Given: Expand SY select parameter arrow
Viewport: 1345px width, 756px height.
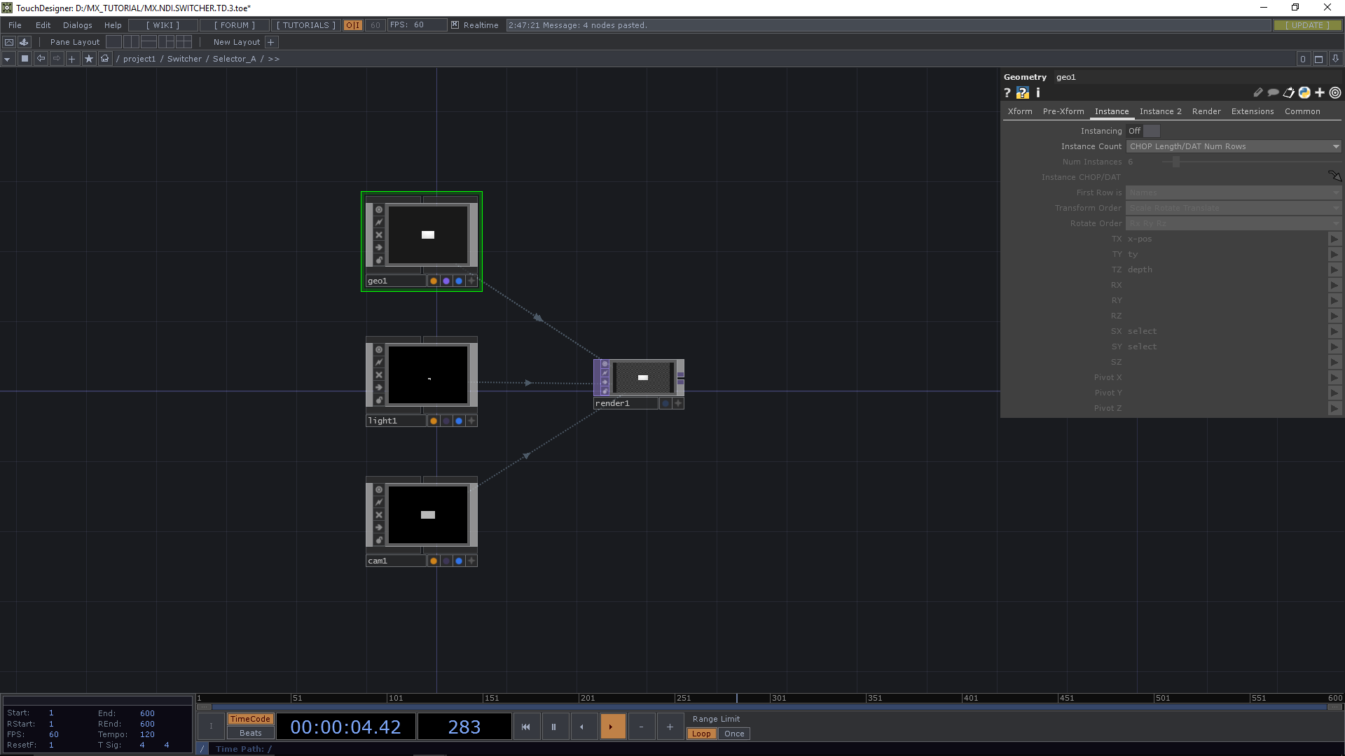Looking at the screenshot, I should (x=1334, y=346).
